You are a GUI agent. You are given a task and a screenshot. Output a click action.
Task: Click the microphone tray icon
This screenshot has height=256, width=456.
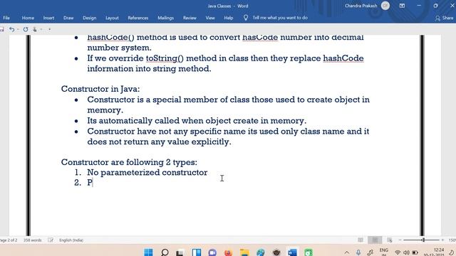[x=358, y=252]
